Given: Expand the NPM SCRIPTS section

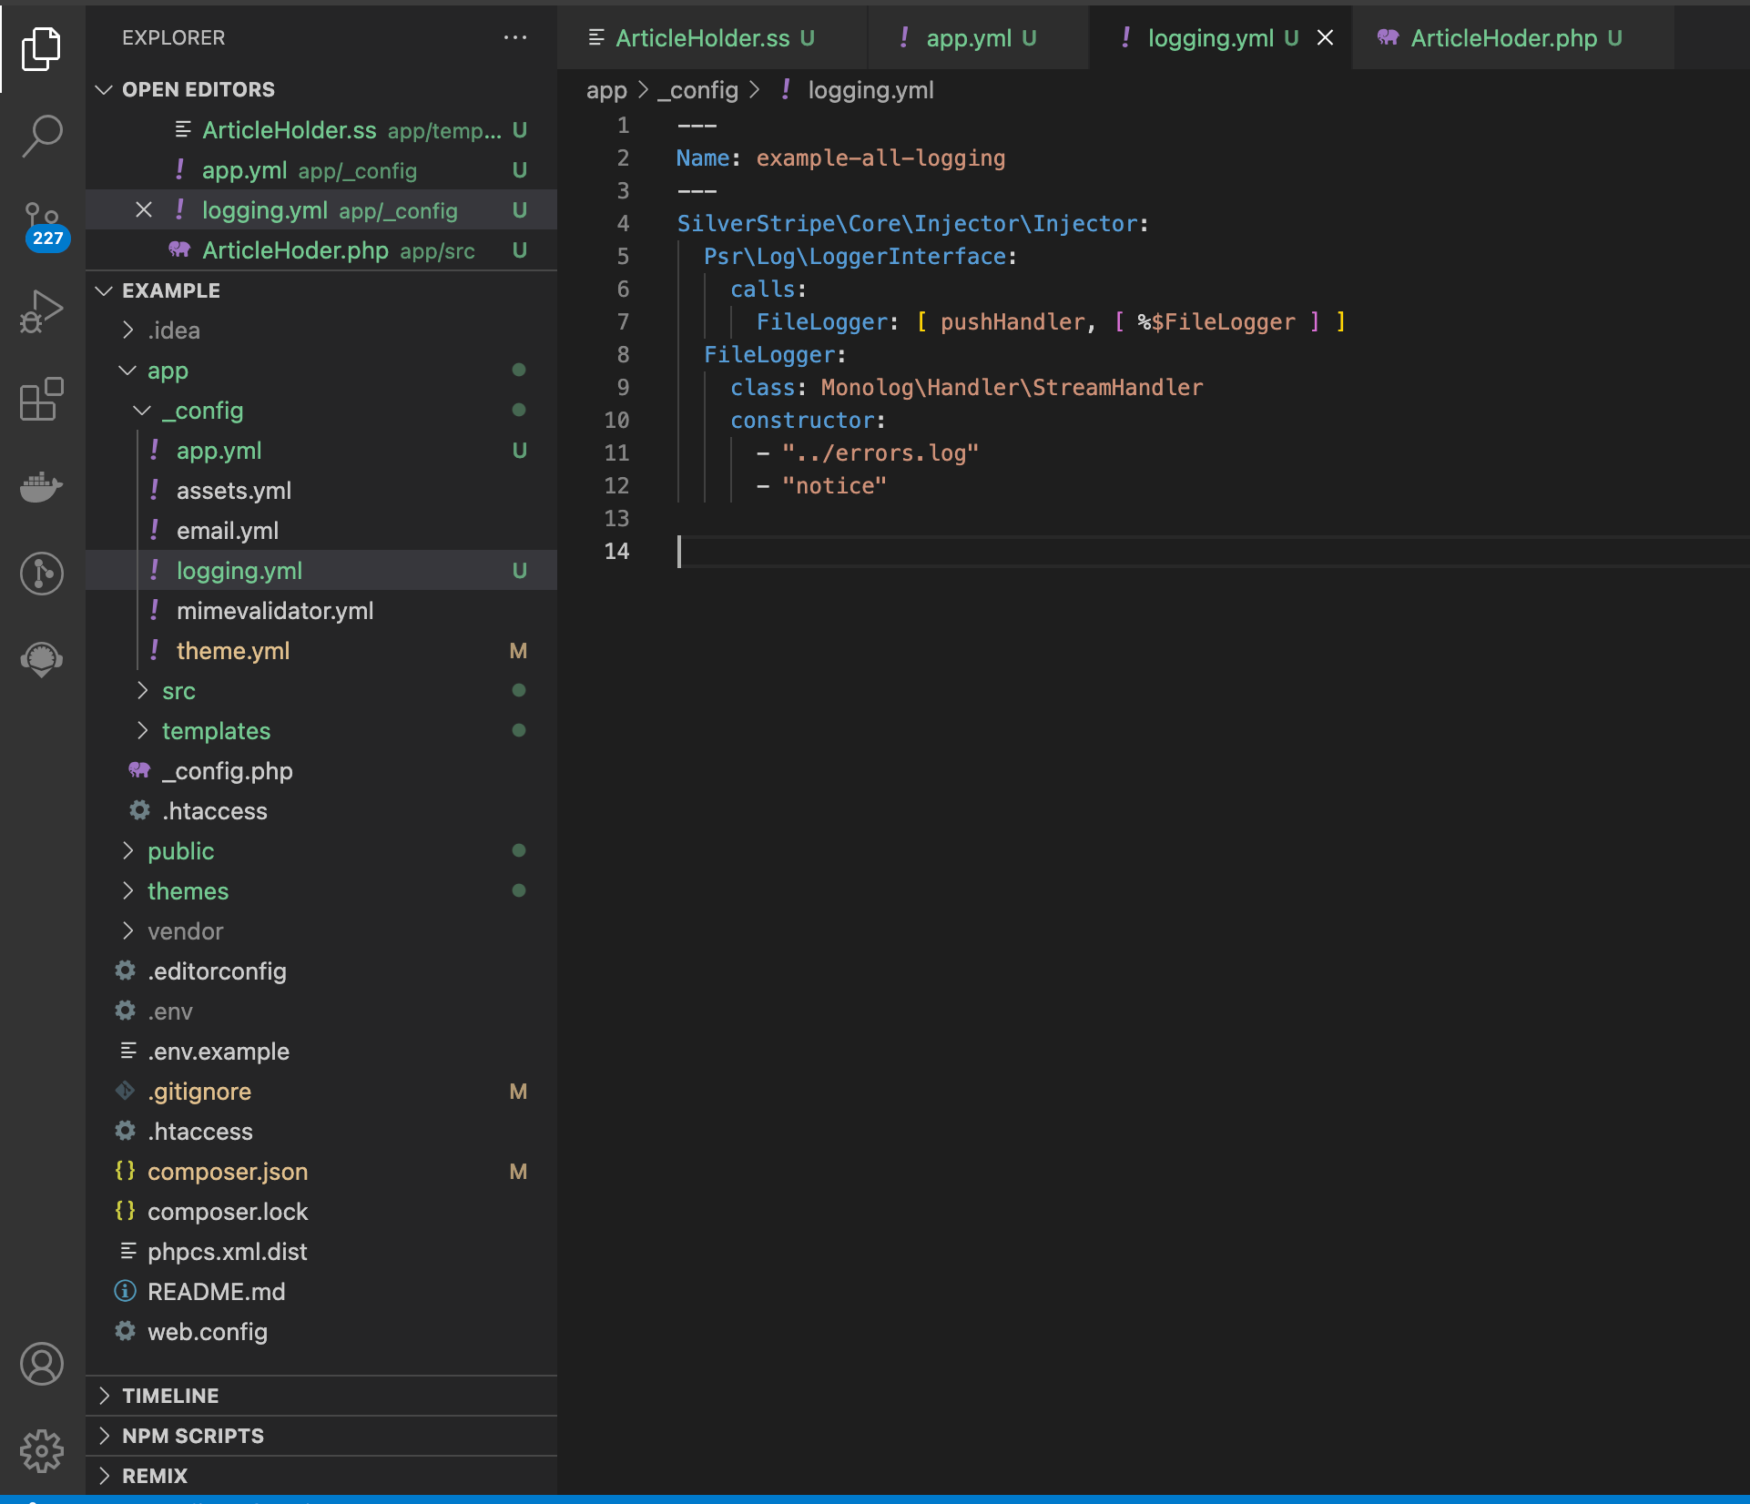Looking at the screenshot, I should [193, 1436].
